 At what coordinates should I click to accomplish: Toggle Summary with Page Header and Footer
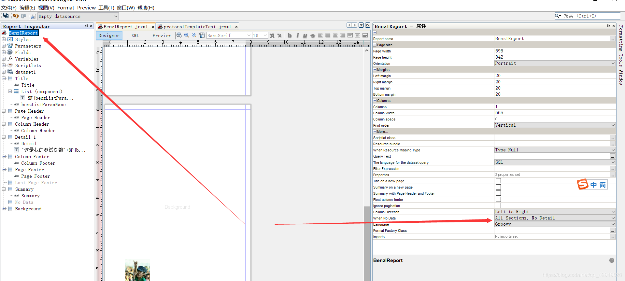pos(498,193)
